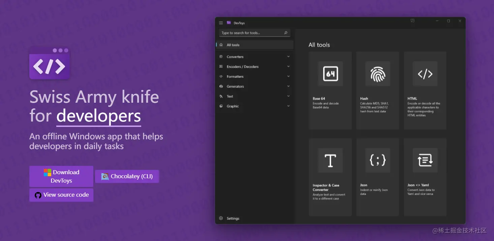This screenshot has width=494, height=241.
Task: Click the Converters sidebar icon
Action: click(x=221, y=57)
